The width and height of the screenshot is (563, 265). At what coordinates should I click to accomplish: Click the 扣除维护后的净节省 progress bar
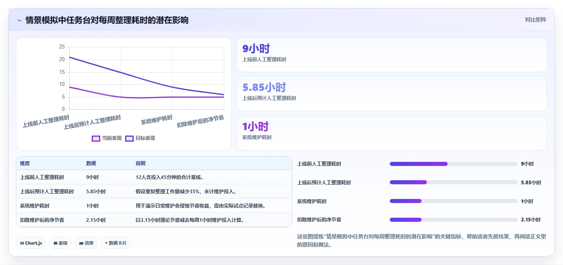pyautogui.click(x=453, y=220)
